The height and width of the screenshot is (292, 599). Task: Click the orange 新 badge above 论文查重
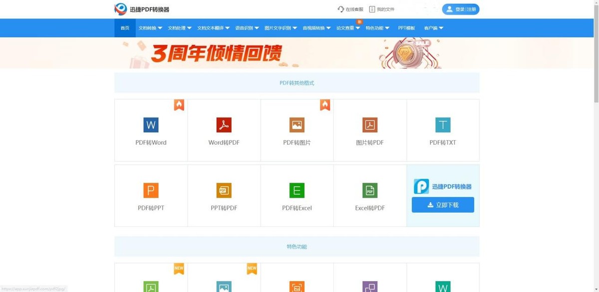click(x=359, y=22)
